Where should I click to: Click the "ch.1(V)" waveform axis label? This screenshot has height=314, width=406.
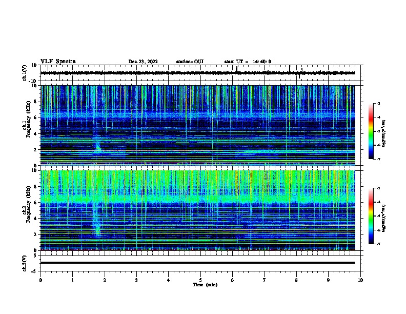point(25,73)
